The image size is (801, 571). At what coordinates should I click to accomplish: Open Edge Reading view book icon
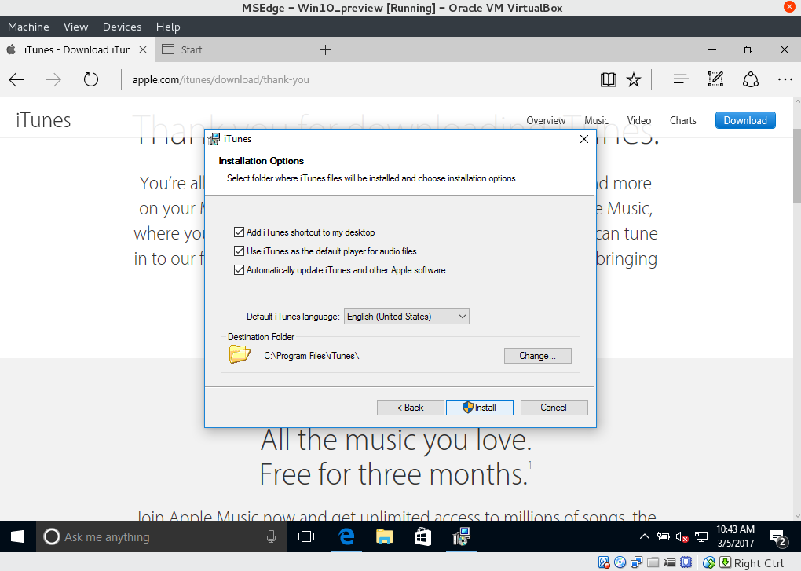pyautogui.click(x=609, y=79)
